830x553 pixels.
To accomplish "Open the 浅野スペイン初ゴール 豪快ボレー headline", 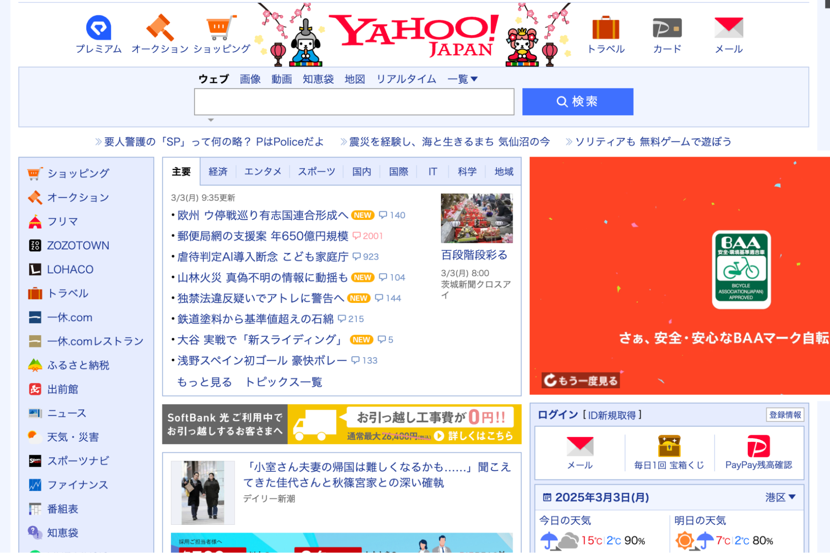I will [x=262, y=361].
